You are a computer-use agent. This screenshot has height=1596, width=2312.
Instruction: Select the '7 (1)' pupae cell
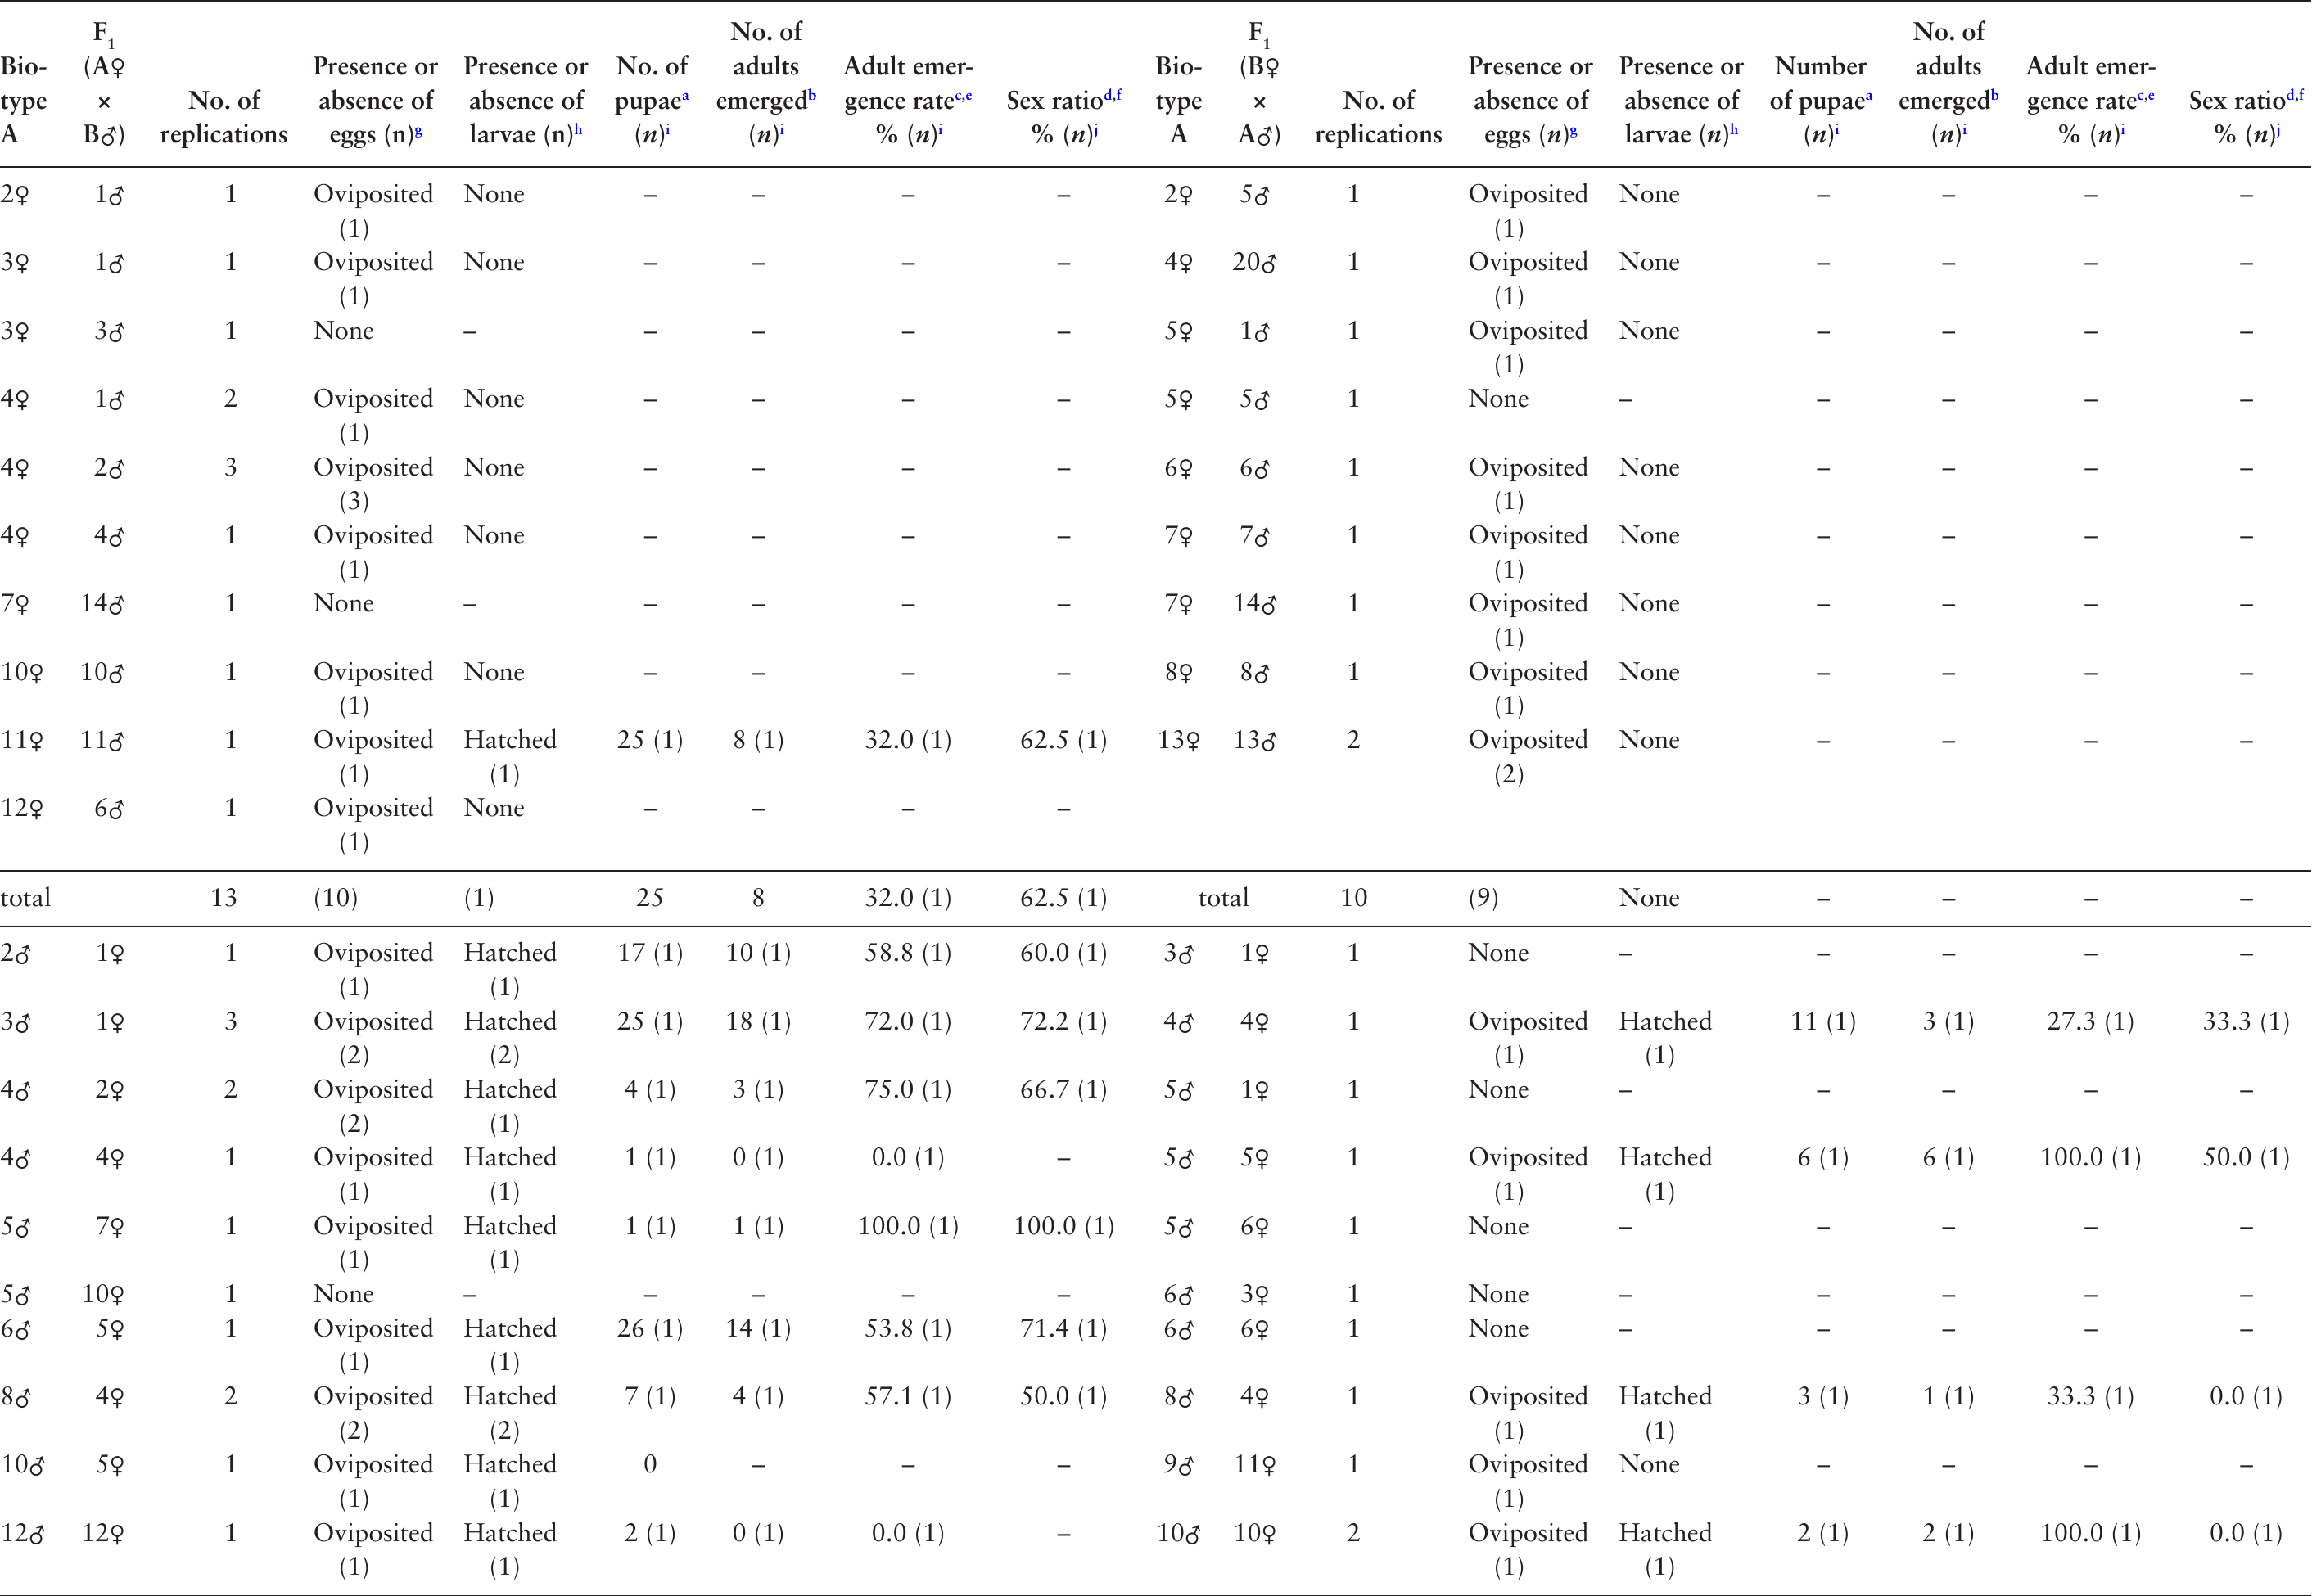tap(650, 1397)
